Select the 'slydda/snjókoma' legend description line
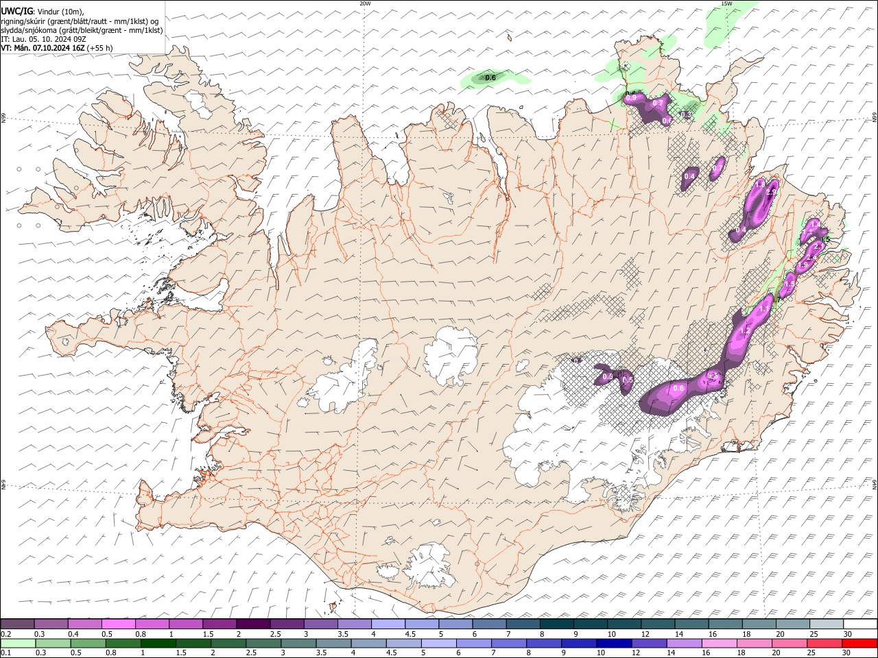878x658 pixels. click(x=82, y=30)
